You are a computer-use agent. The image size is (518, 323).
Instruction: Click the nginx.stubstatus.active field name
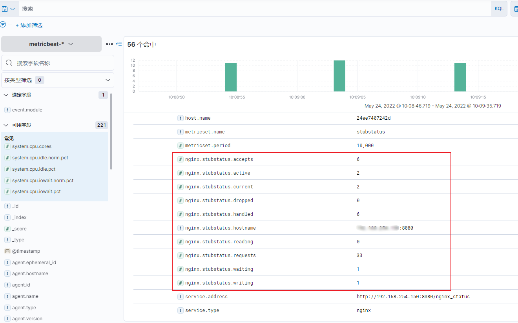tap(217, 173)
